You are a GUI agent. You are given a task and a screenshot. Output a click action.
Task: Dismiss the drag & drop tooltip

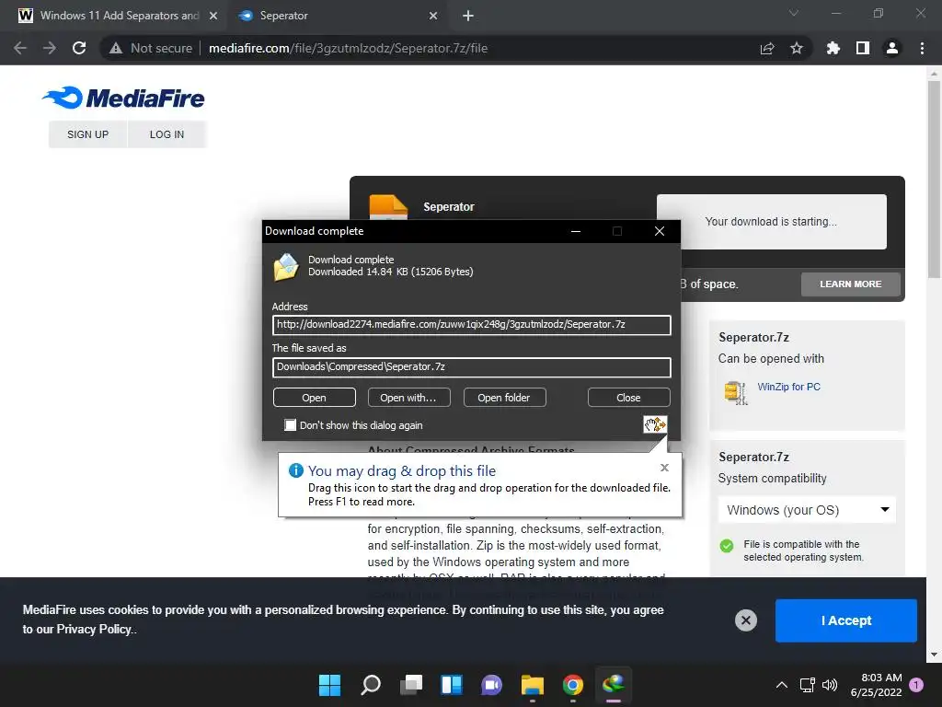[x=664, y=467]
